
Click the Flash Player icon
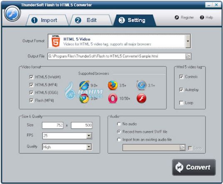(x=141, y=98)
